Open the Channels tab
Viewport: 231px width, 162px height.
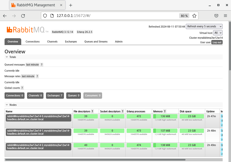point(52,42)
